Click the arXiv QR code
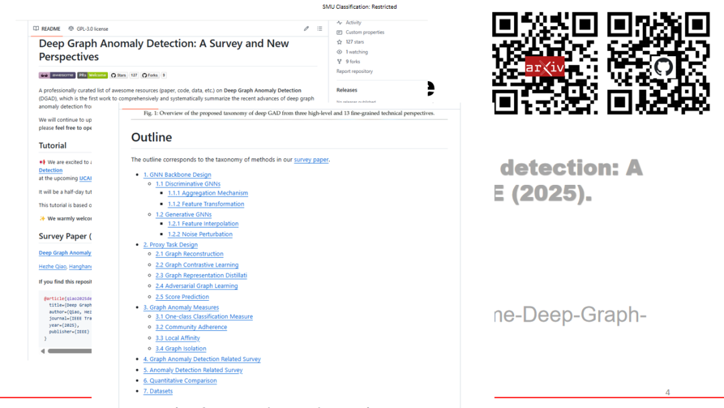Screen dimensions: 724x408 tap(545, 63)
